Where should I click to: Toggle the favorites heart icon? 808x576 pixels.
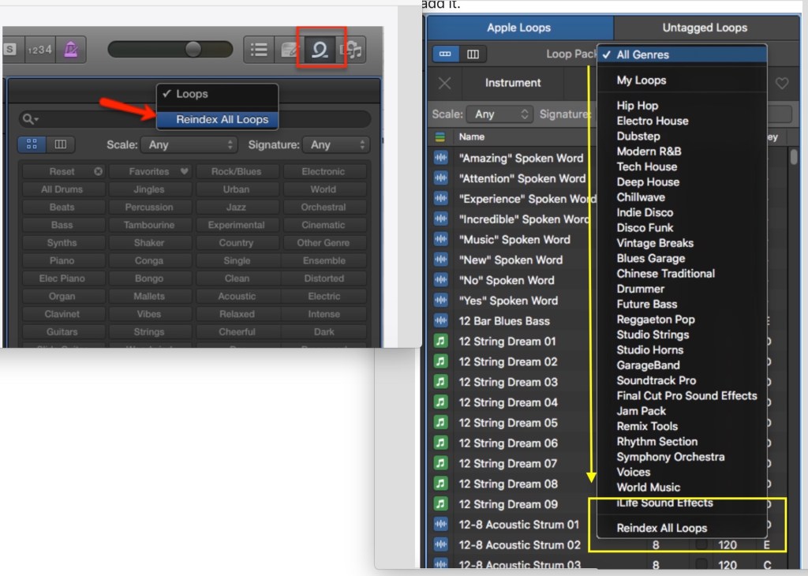click(x=782, y=83)
